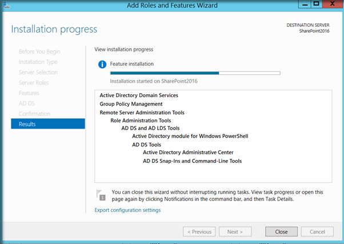Viewport: 344px width, 244px height.
Task: Select Before You Begin step
Action: pyautogui.click(x=39, y=51)
